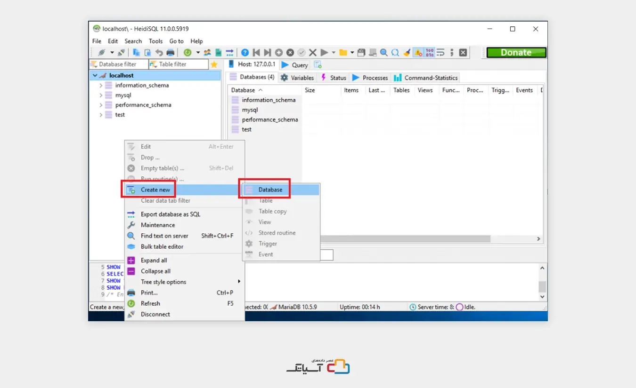636x388 pixels.
Task: Select the broom cleanup toolbar icon
Action: pos(406,52)
